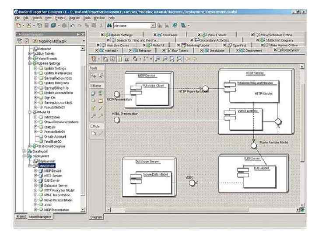Select the Node tool in Basic palette
Viewport: 315px width, 236px height.
[x=93, y=93]
